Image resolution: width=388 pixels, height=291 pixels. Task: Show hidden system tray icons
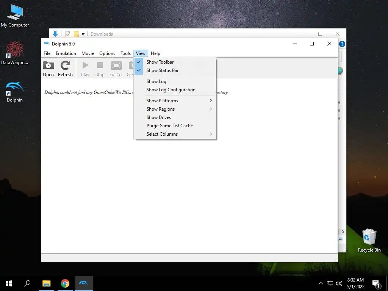(x=321, y=283)
